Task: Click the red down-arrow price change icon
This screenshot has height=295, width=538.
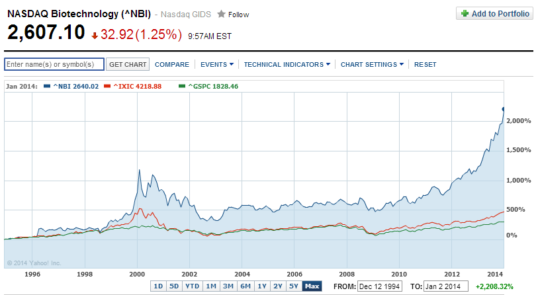Action: click(95, 35)
